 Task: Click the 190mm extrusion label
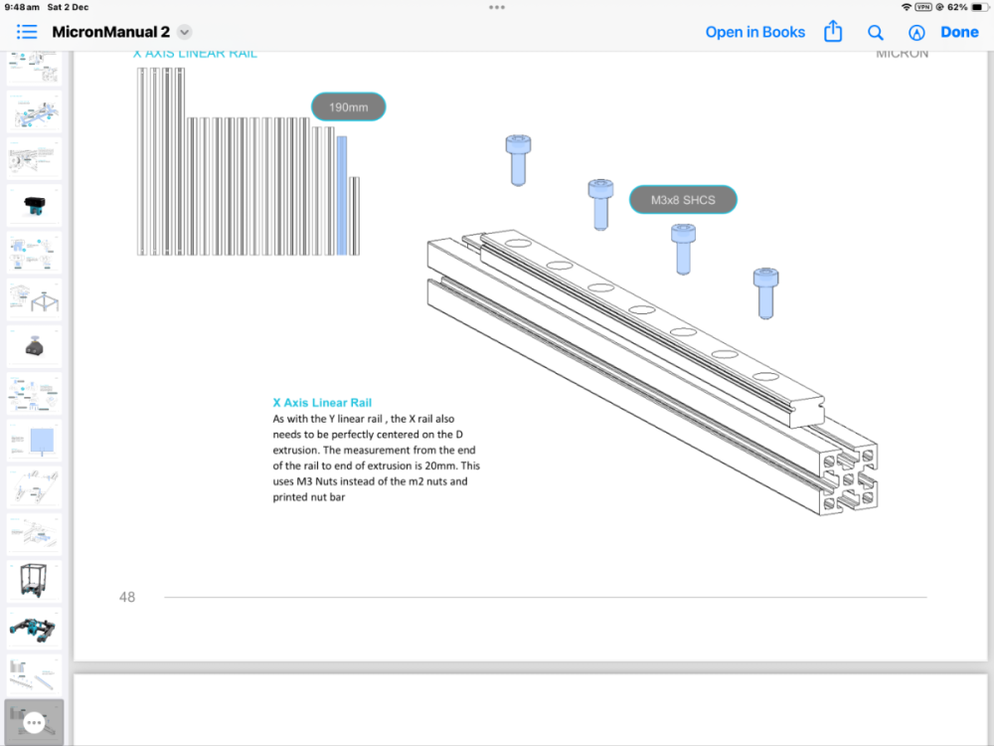[x=348, y=107]
